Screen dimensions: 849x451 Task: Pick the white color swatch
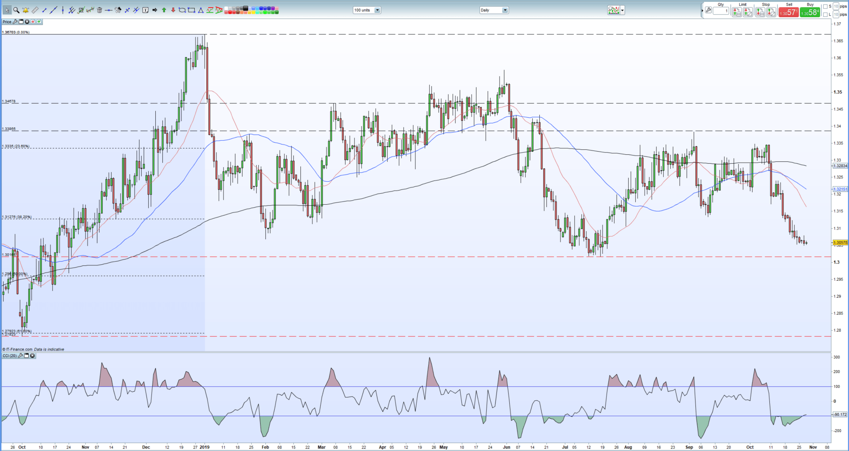(x=226, y=8)
